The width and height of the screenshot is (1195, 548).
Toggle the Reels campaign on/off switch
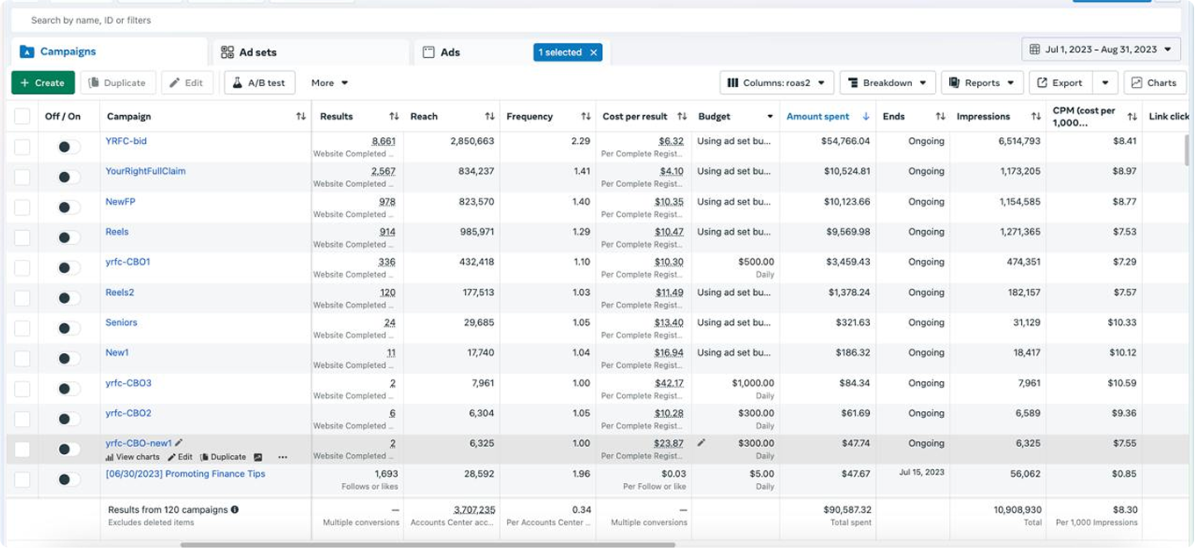tap(69, 238)
